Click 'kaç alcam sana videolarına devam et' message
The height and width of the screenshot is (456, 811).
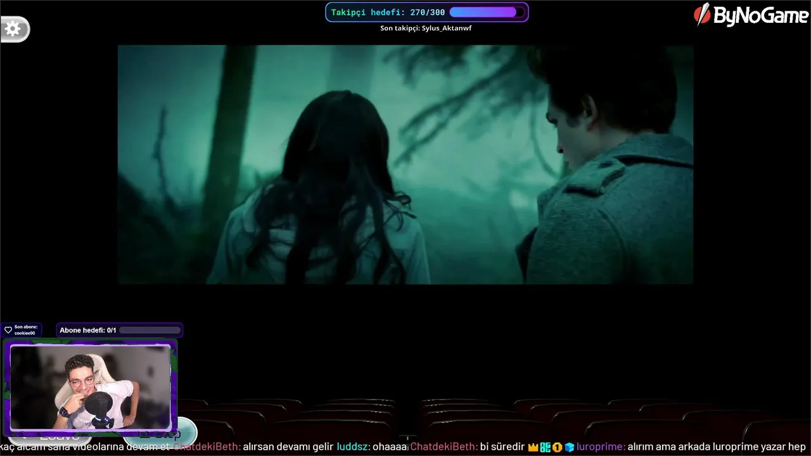coord(85,447)
